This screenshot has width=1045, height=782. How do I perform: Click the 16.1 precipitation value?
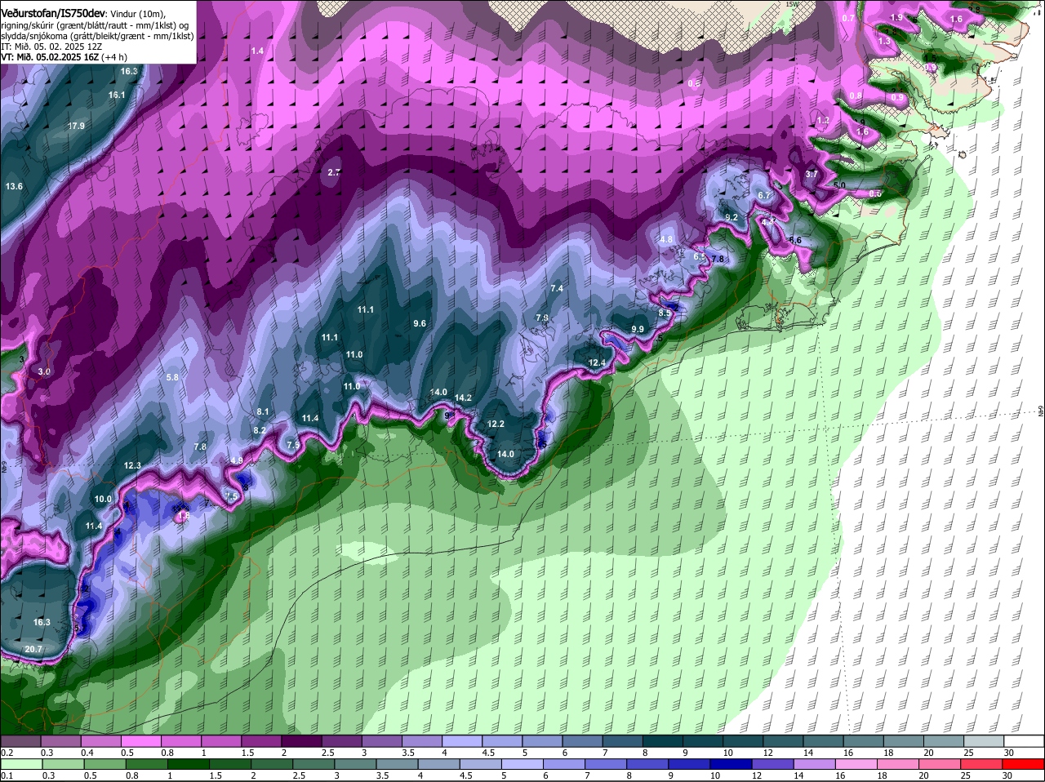point(117,95)
